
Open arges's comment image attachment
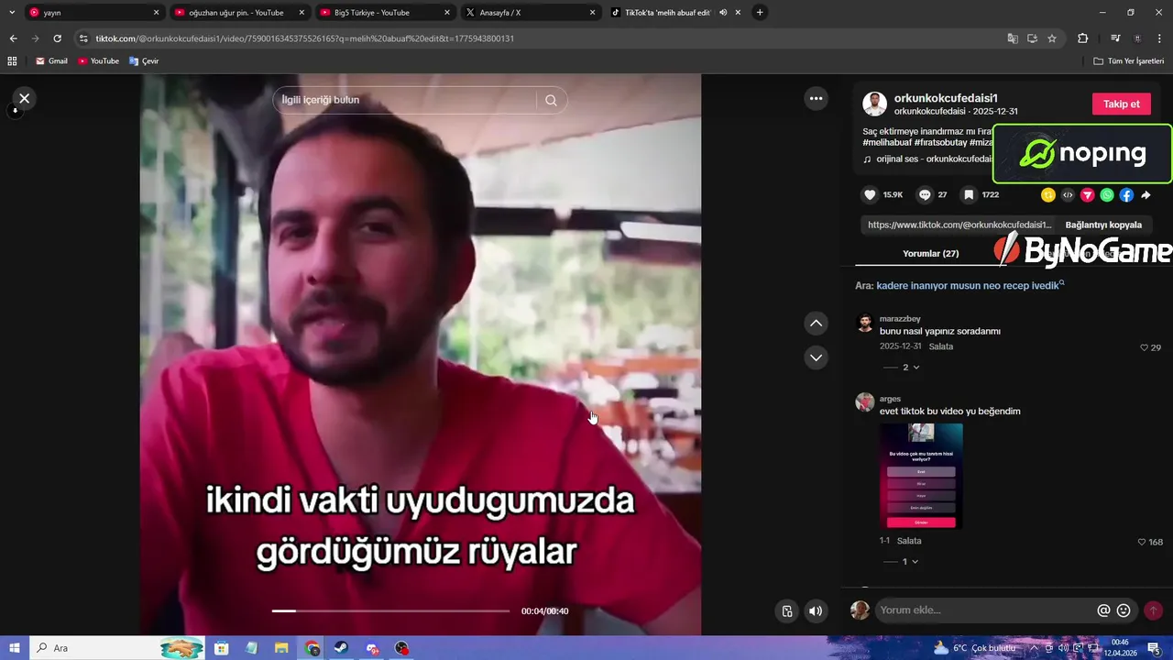tap(921, 476)
